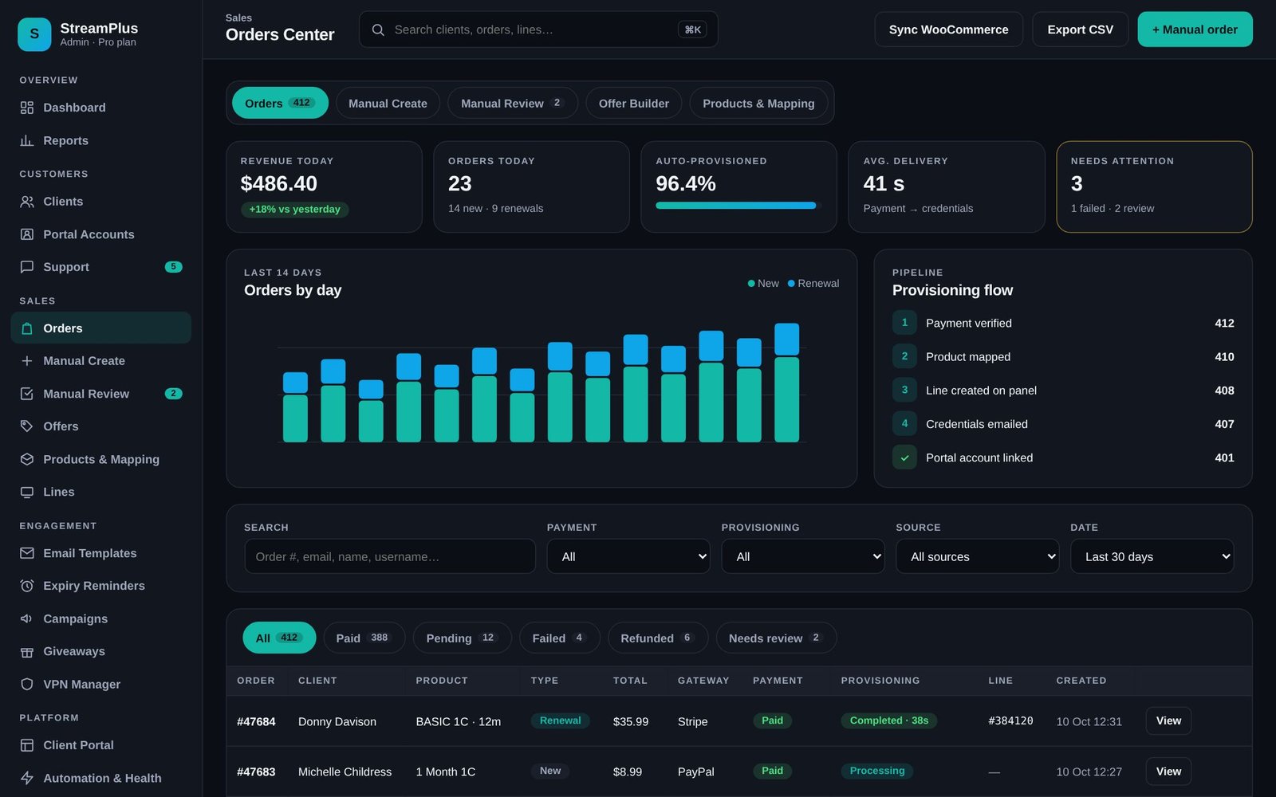Open Giveaways via the gift icon
Image resolution: width=1276 pixels, height=797 pixels.
[27, 652]
